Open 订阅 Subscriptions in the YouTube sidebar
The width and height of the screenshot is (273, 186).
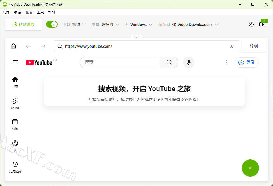point(15,124)
